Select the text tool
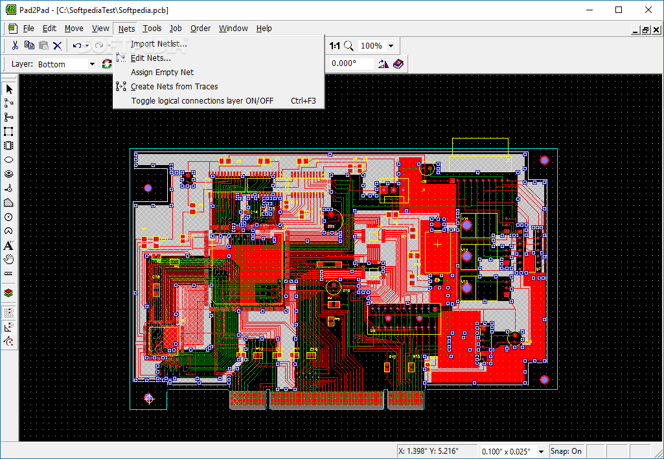 (x=9, y=245)
